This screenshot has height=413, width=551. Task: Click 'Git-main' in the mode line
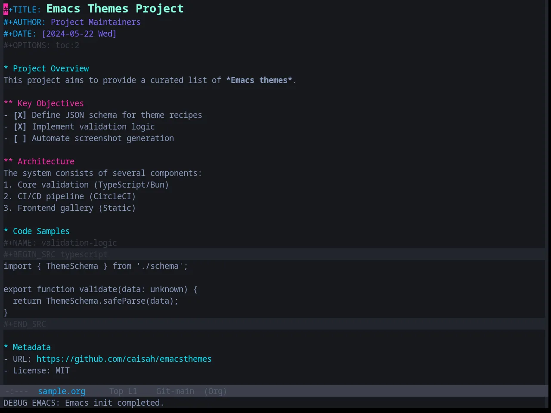(x=175, y=391)
